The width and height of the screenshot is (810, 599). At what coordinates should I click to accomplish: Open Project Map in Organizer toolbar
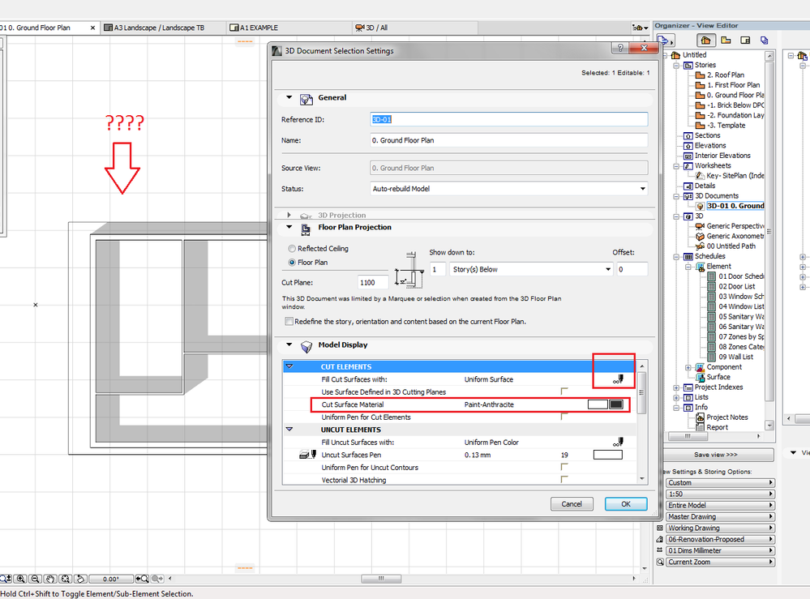705,41
